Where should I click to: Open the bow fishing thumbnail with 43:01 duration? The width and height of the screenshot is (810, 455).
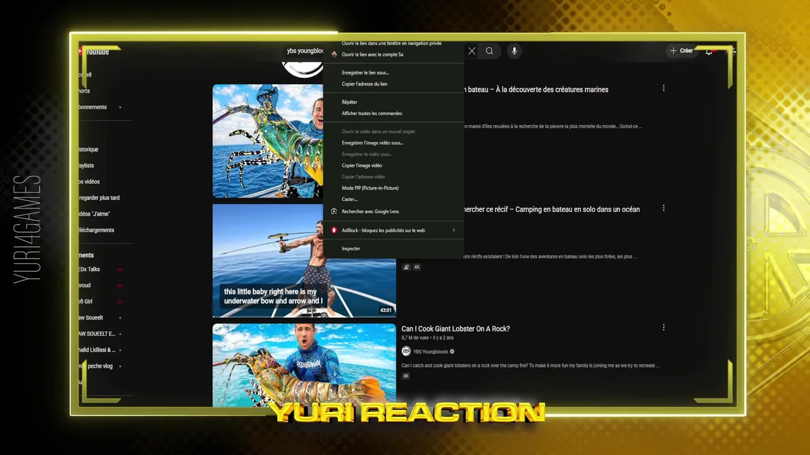[x=304, y=260]
